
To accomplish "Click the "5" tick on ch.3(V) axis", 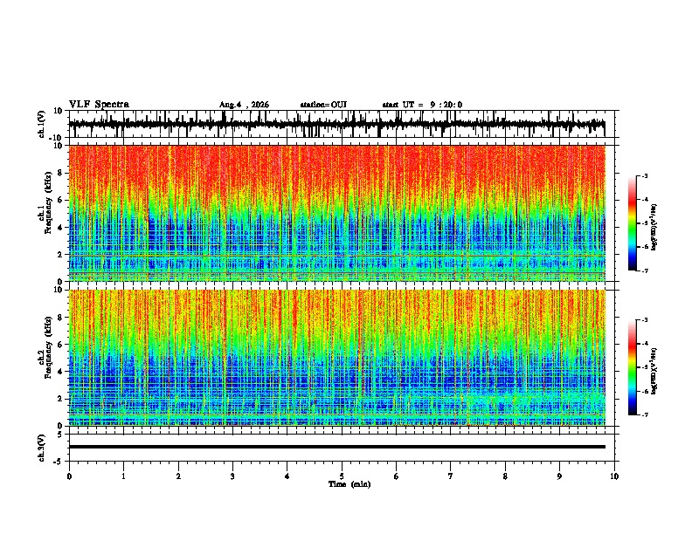I will pyautogui.click(x=60, y=434).
